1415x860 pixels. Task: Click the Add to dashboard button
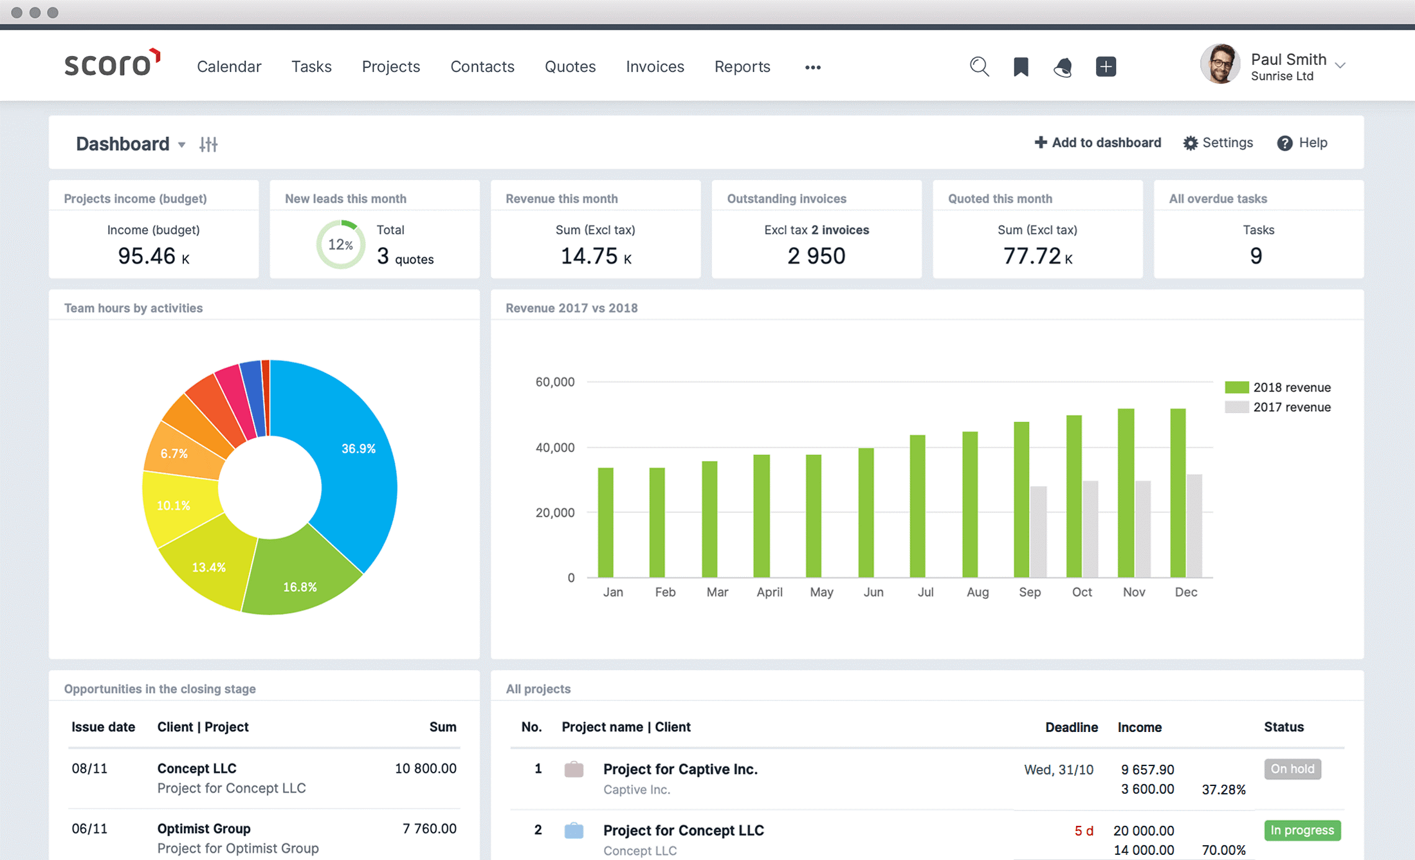tap(1098, 143)
